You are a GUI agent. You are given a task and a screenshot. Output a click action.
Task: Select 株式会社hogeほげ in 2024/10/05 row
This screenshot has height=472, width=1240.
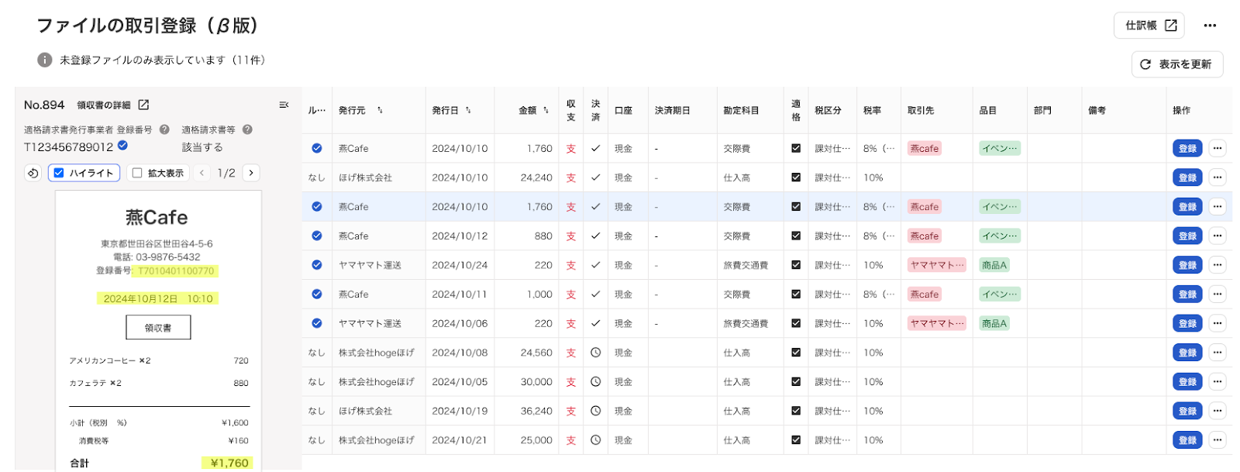pyautogui.click(x=376, y=381)
